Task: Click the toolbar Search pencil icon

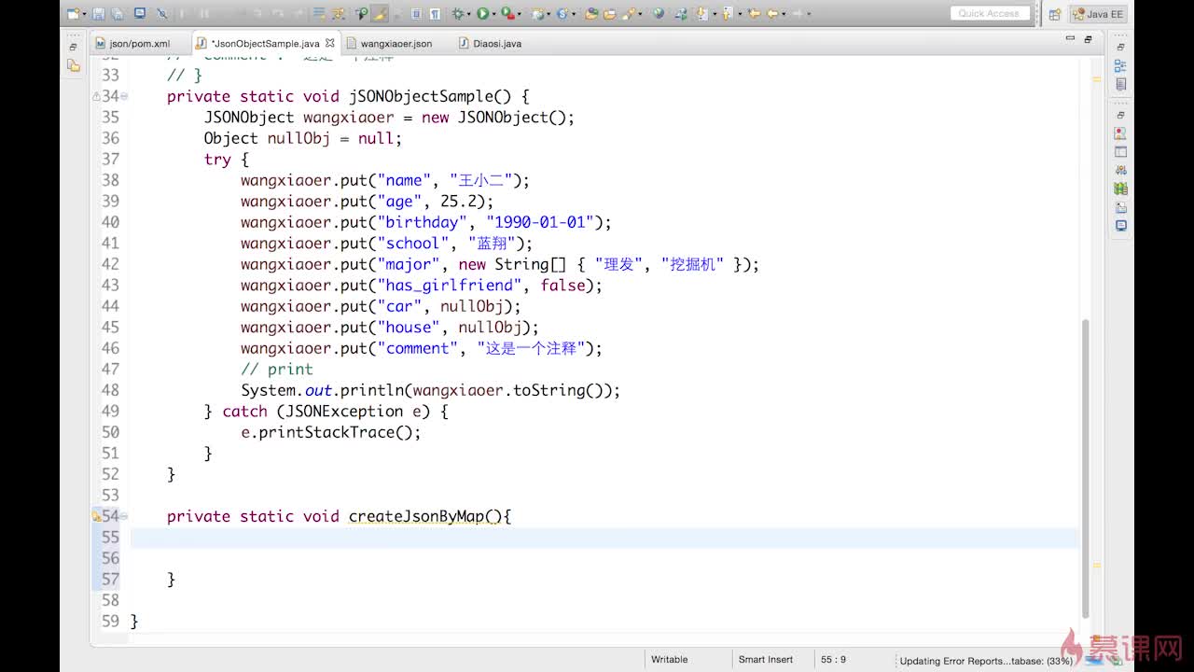Action: click(629, 14)
